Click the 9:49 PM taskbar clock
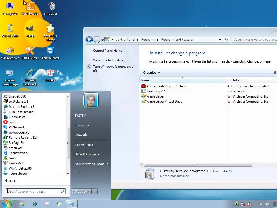The image size is (277, 208). [263, 204]
